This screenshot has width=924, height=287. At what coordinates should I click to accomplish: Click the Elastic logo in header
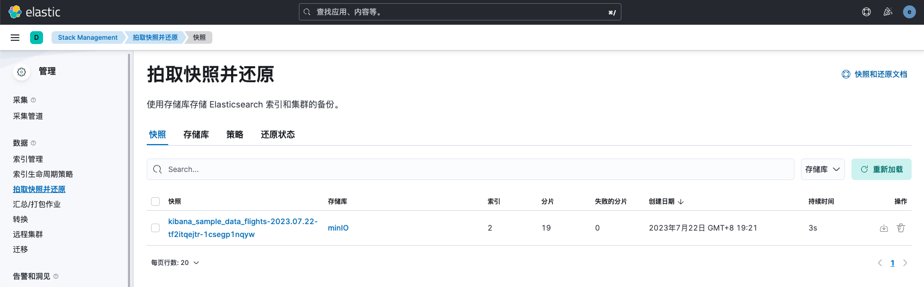[34, 12]
